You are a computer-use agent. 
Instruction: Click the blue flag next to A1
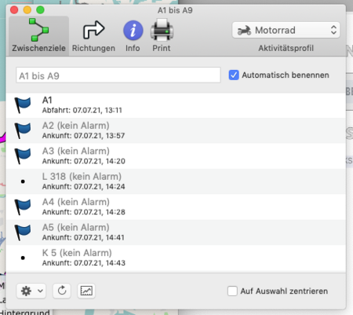point(23,105)
